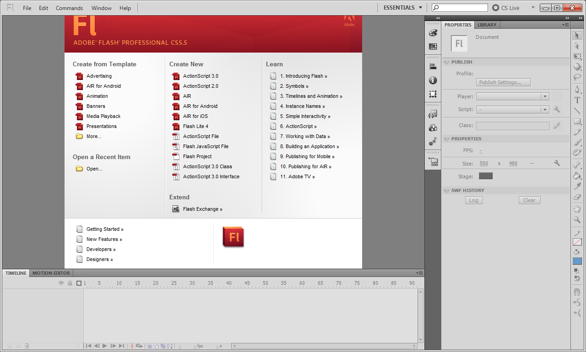Click the Class input field
The height and width of the screenshot is (352, 586).
point(513,126)
